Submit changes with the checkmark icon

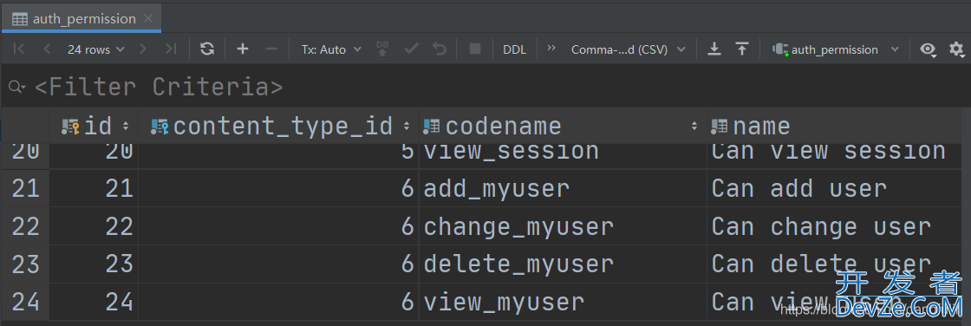(411, 49)
